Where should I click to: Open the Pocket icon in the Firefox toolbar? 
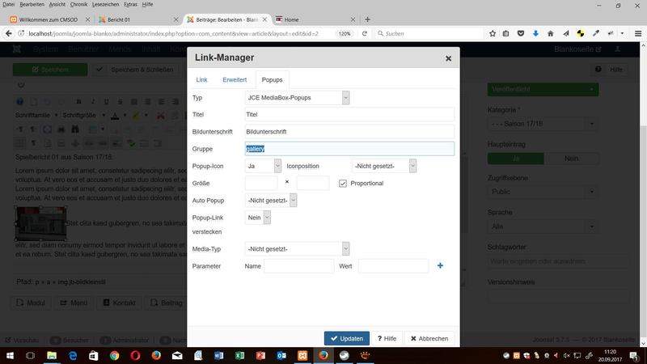pos(521,33)
